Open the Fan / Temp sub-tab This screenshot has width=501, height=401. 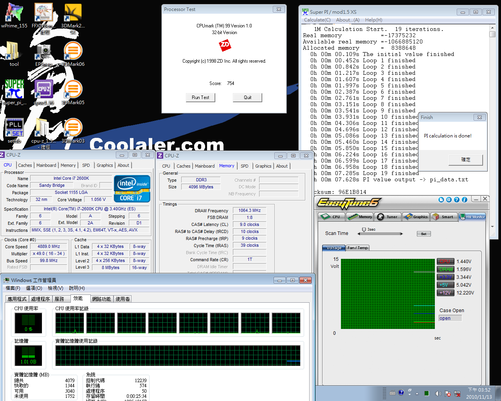pos(357,248)
